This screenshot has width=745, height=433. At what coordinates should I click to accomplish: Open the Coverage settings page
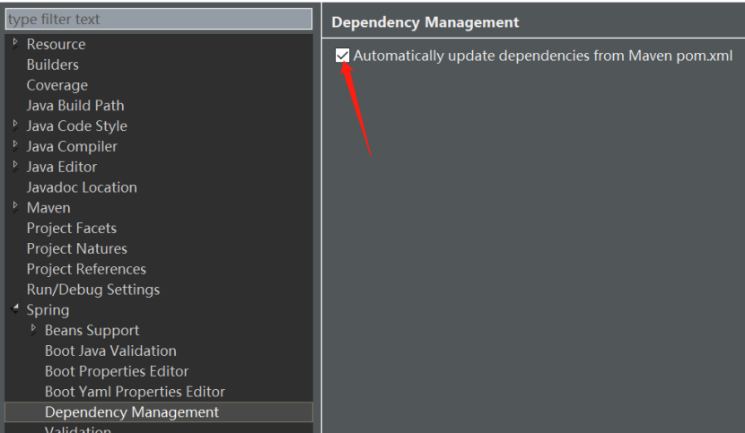(57, 85)
